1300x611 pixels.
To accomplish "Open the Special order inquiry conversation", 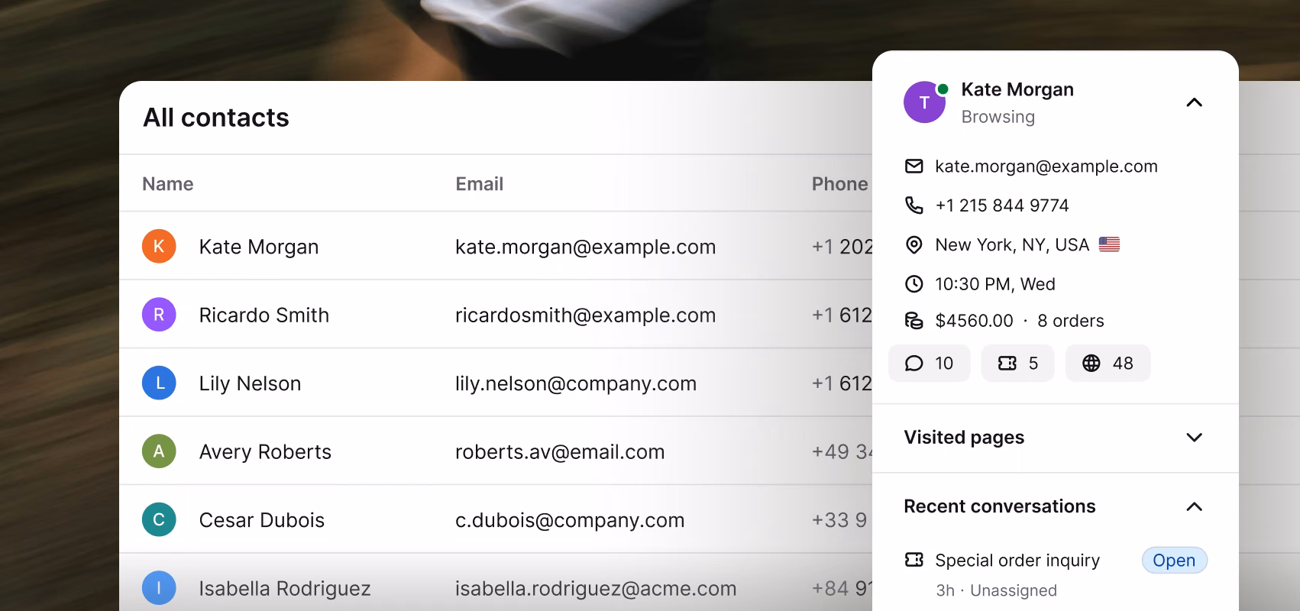I will [1017, 560].
